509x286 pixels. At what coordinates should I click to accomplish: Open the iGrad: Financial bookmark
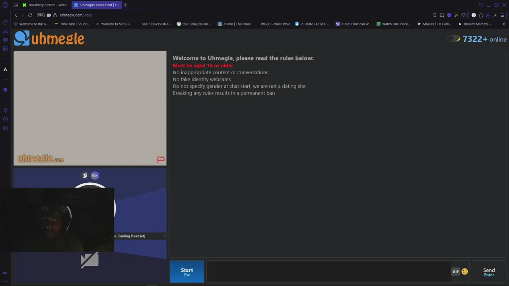(354, 24)
